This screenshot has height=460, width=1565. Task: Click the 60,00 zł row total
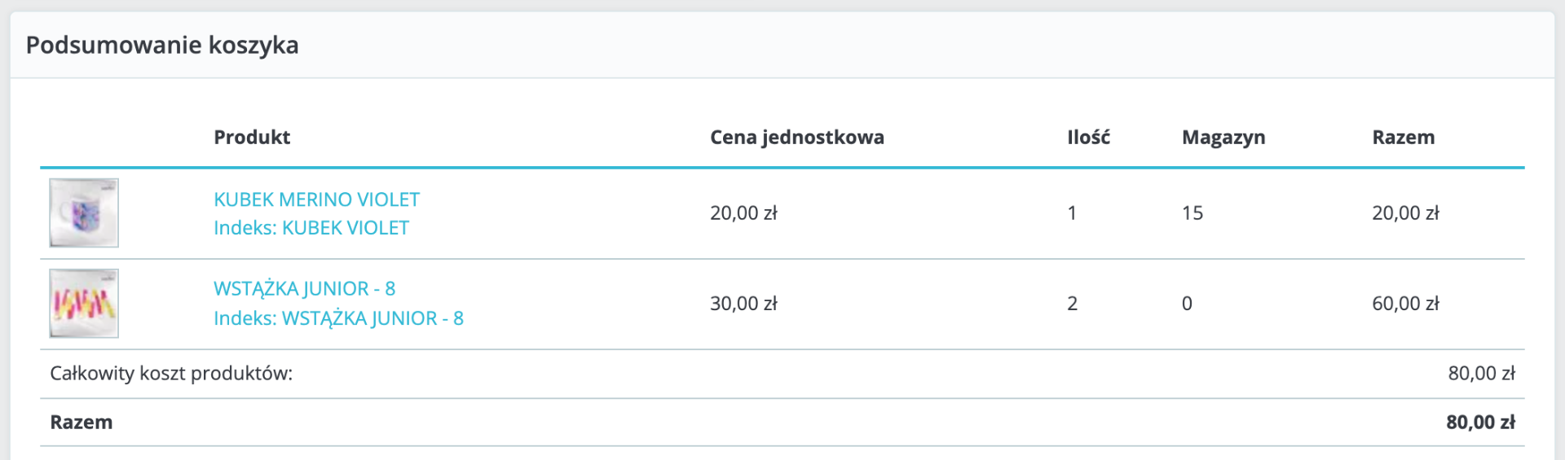point(1405,304)
